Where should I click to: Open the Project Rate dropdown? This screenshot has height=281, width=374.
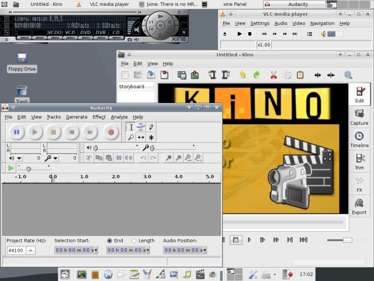(30, 251)
